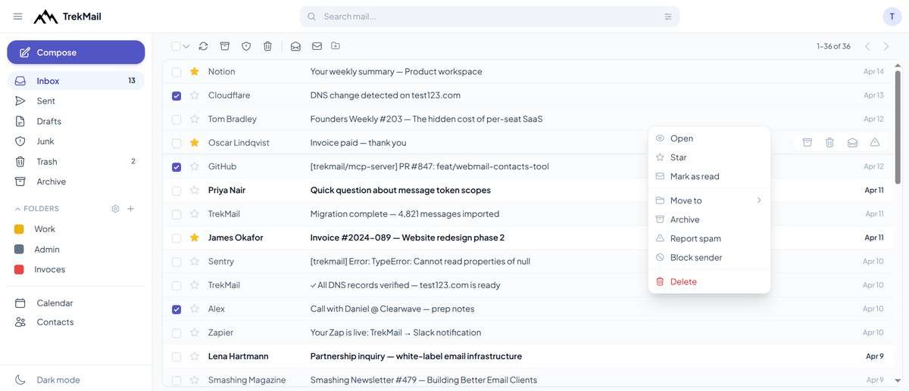Refresh the mail list
Screen dimensions: 909x391
tap(203, 46)
